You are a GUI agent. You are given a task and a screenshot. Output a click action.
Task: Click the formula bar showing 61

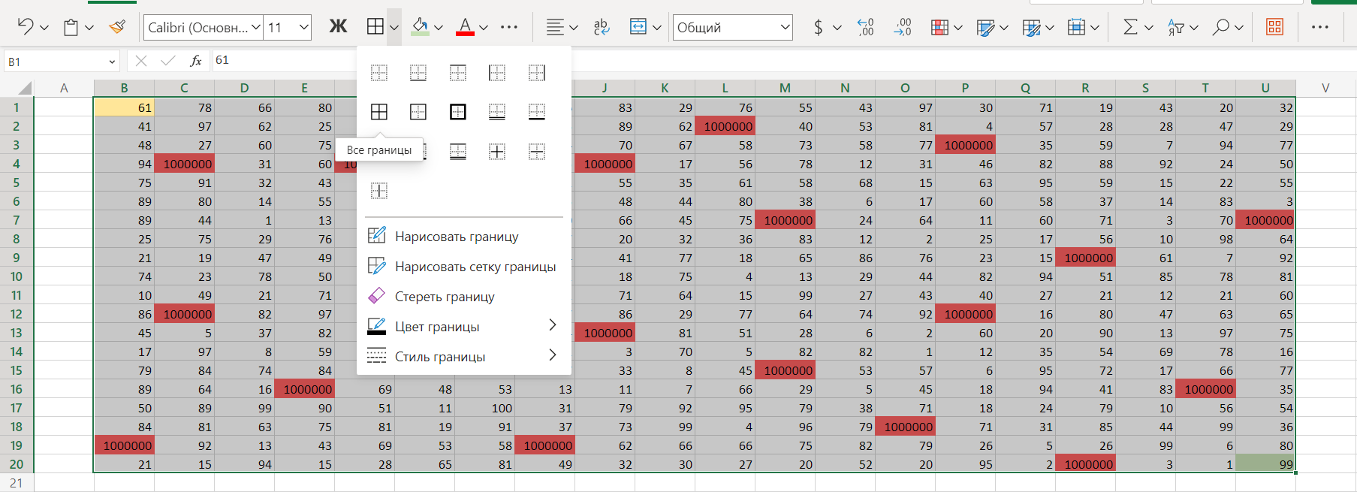[285, 61]
